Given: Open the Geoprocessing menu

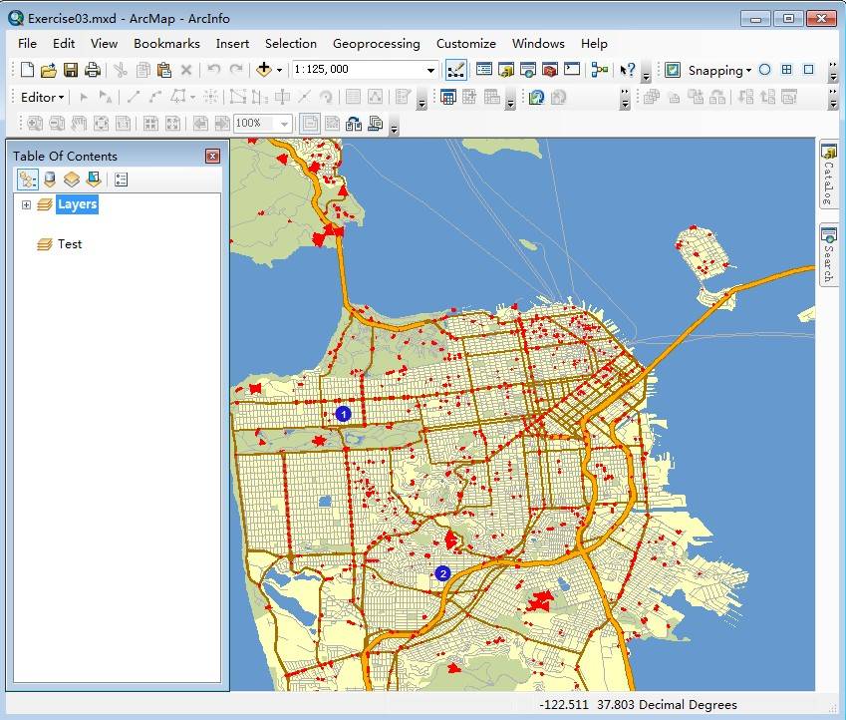Looking at the screenshot, I should click(x=376, y=43).
